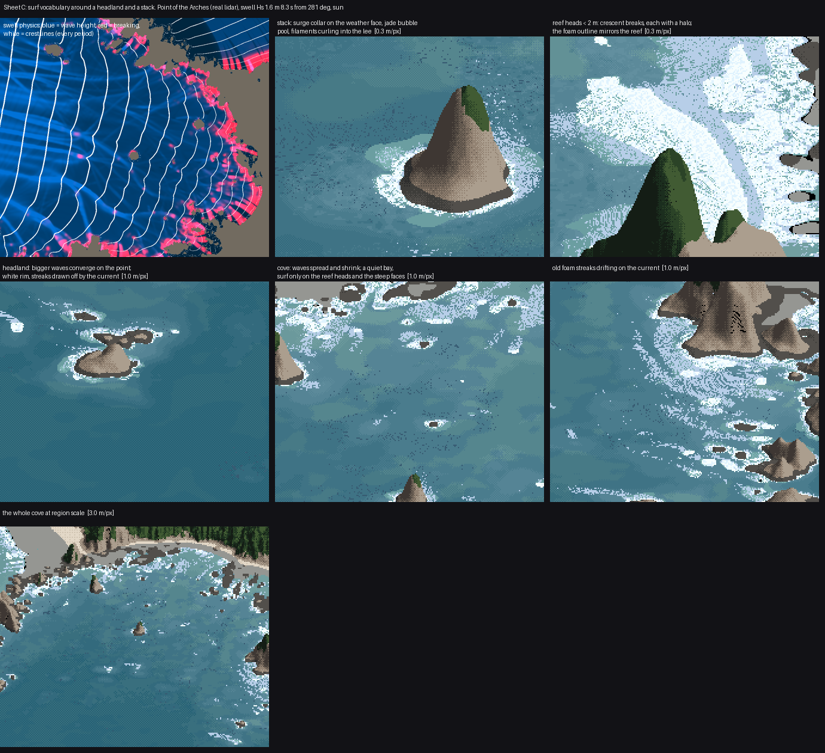
Task: Open the whole cove region scale image
Action: pyautogui.click(x=135, y=636)
